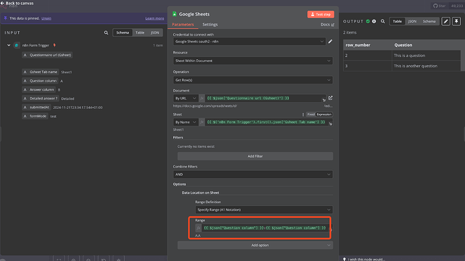Expand the Document expression editor icon
Viewport: 465px width, 261px height.
click(x=324, y=100)
